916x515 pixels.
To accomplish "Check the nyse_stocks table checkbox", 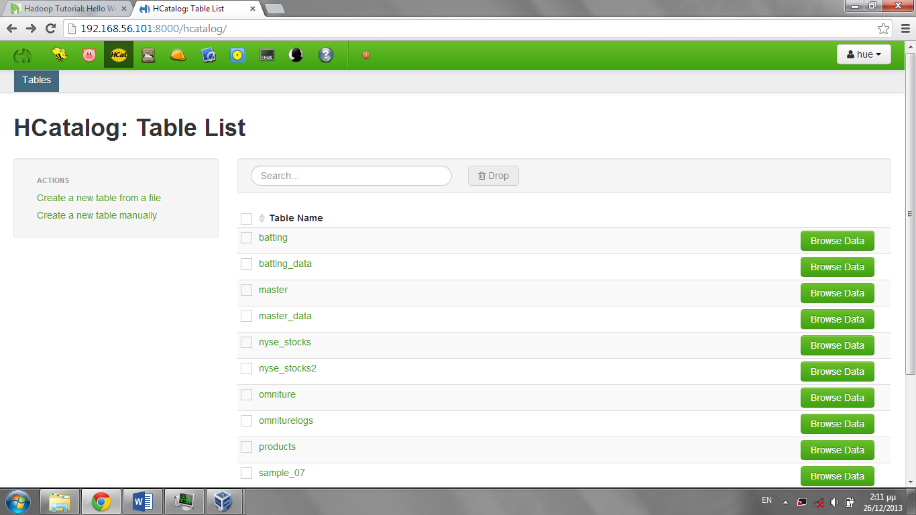I will [246, 342].
